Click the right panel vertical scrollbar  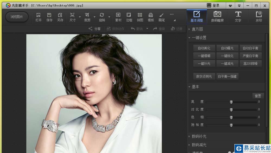tap(267, 81)
